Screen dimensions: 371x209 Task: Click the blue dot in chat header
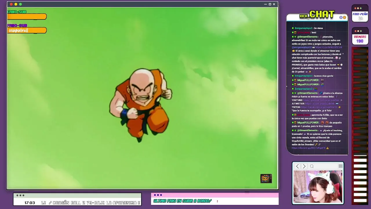pos(341,17)
